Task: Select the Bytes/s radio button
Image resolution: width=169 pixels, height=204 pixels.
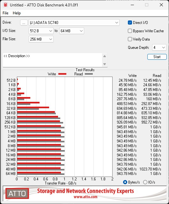Action: (x=125, y=182)
